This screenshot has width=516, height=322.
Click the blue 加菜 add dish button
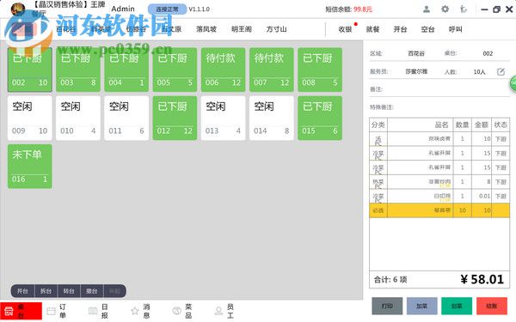tap(422, 306)
